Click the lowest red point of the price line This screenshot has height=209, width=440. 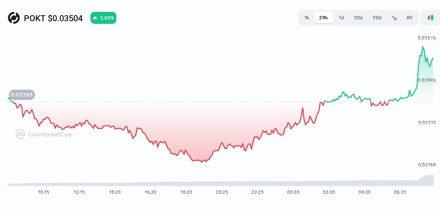click(x=201, y=162)
